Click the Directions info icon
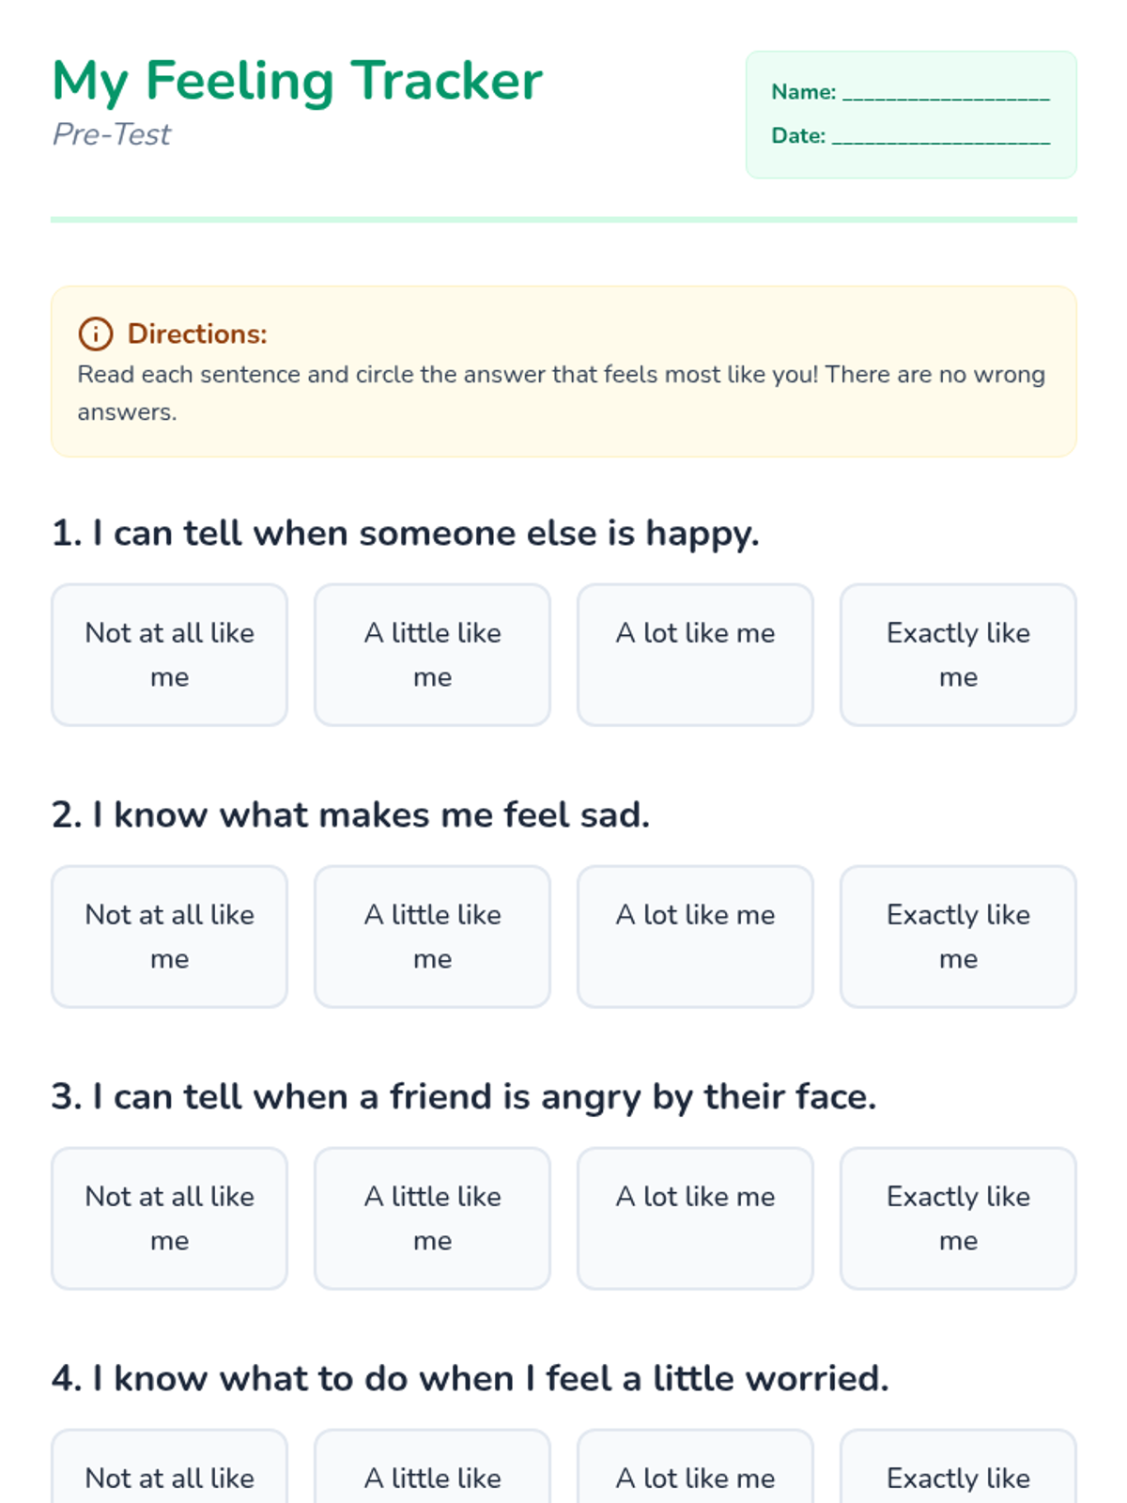The height and width of the screenshot is (1503, 1127). click(95, 333)
